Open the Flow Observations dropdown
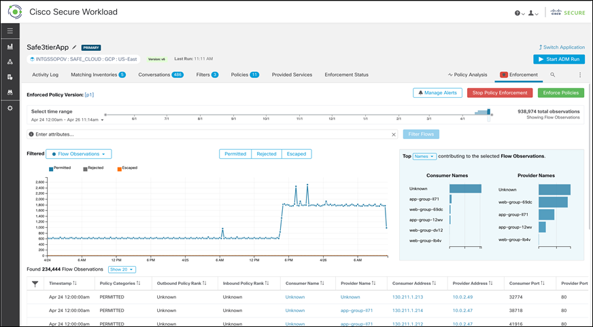The width and height of the screenshot is (593, 327). point(79,154)
